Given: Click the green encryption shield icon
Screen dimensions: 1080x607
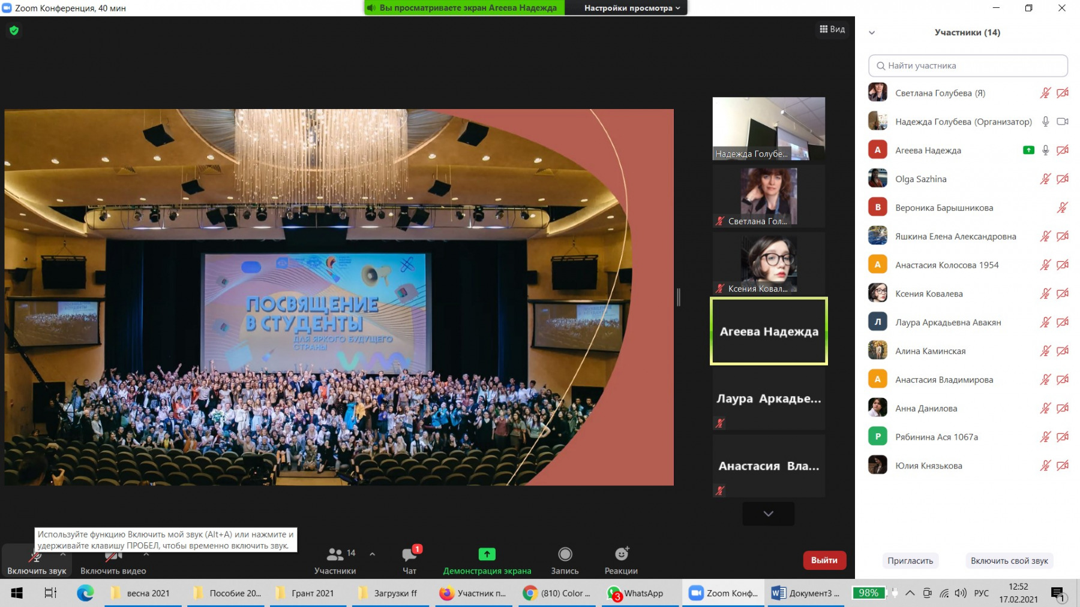Looking at the screenshot, I should click(14, 31).
